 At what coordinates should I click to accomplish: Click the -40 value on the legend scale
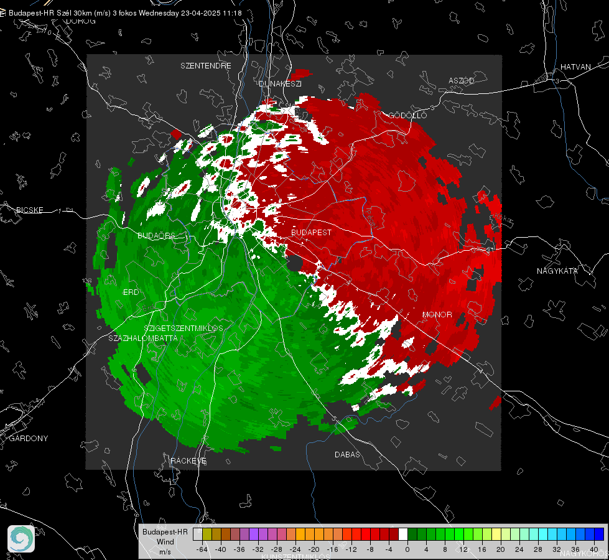point(221,549)
